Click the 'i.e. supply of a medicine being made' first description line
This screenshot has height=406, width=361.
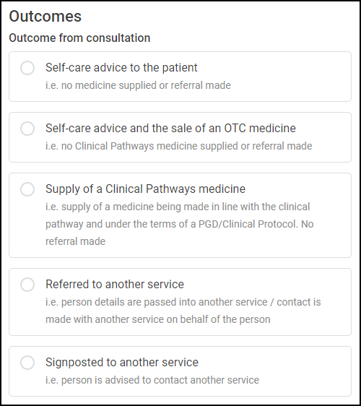(178, 207)
